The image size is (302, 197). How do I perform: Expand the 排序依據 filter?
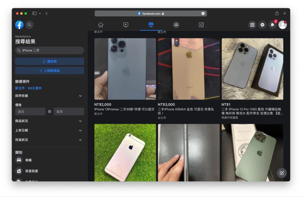(x=50, y=96)
